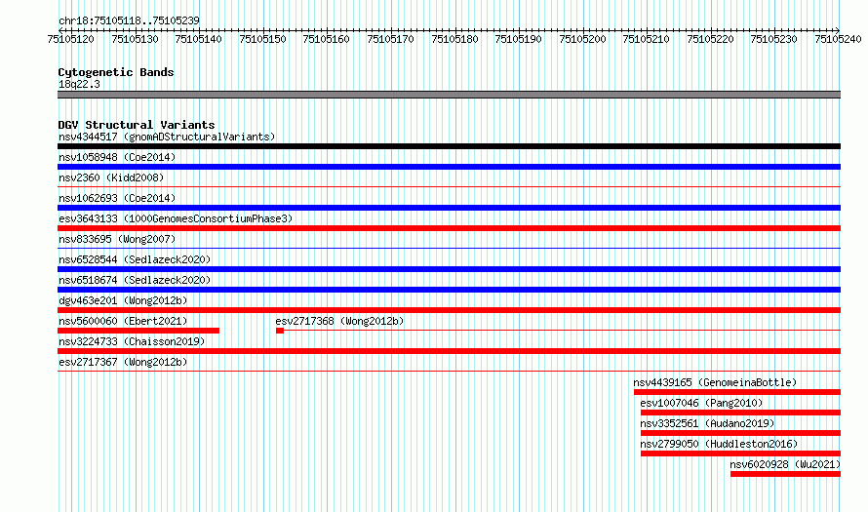This screenshot has height=512, width=868.
Task: Open the esv2717368 (Wong2012b) label
Action: coord(340,321)
